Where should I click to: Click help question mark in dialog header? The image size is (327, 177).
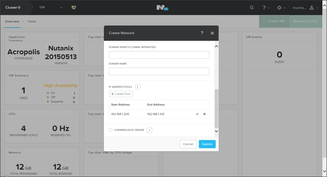pos(202,33)
